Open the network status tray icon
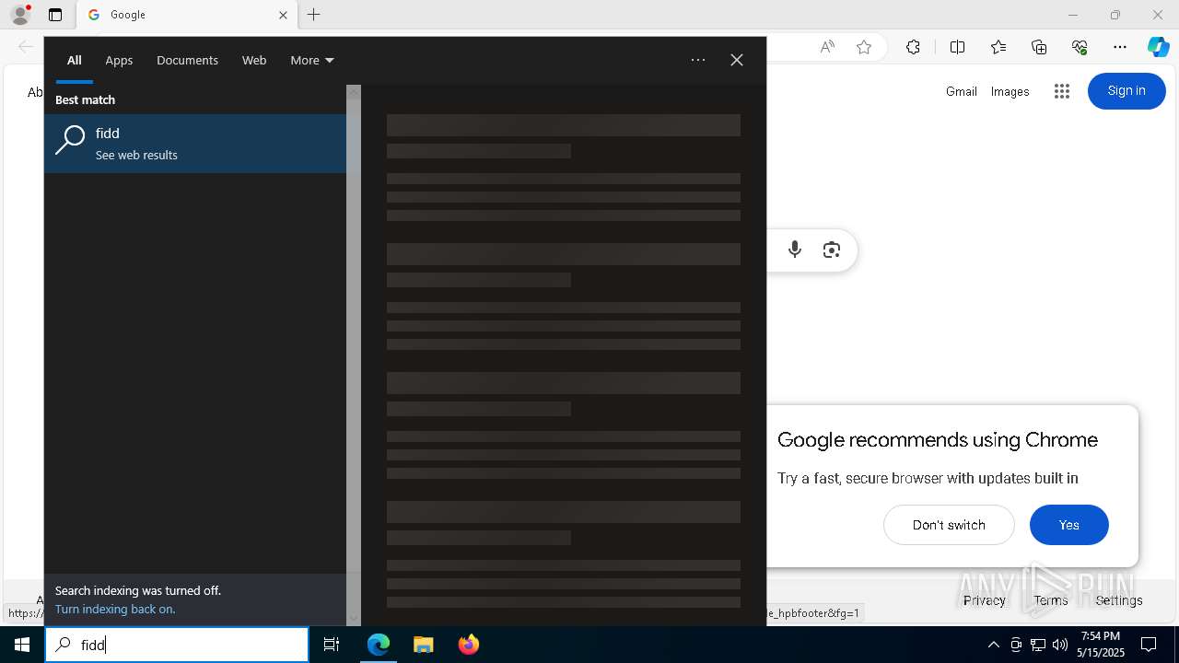 click(x=1038, y=645)
